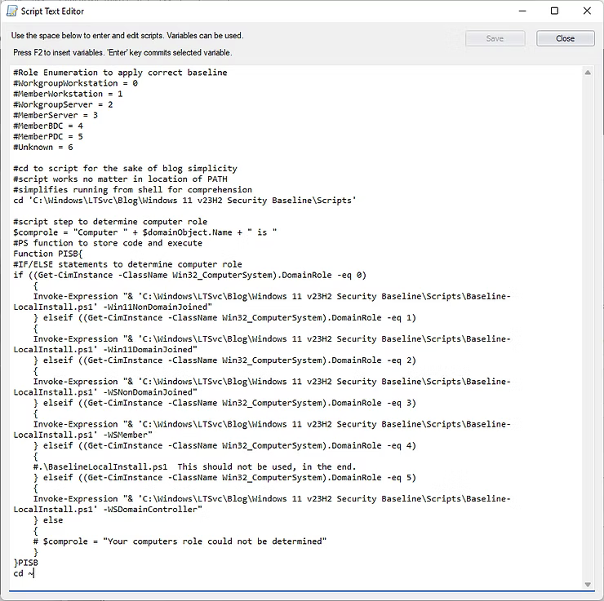Click the '-WSNonDomainJoined' parameter line
604x601 pixels.
(105, 392)
